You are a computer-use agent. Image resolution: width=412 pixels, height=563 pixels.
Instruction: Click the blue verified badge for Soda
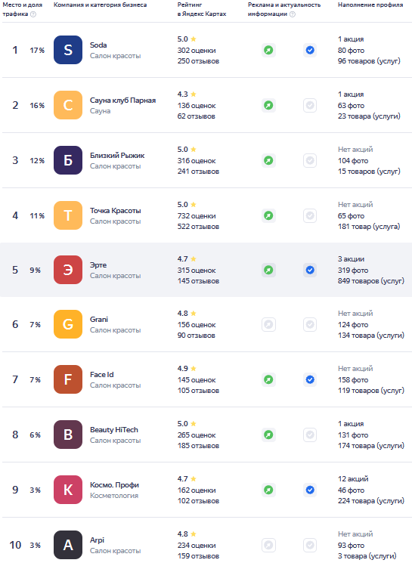[x=310, y=50]
